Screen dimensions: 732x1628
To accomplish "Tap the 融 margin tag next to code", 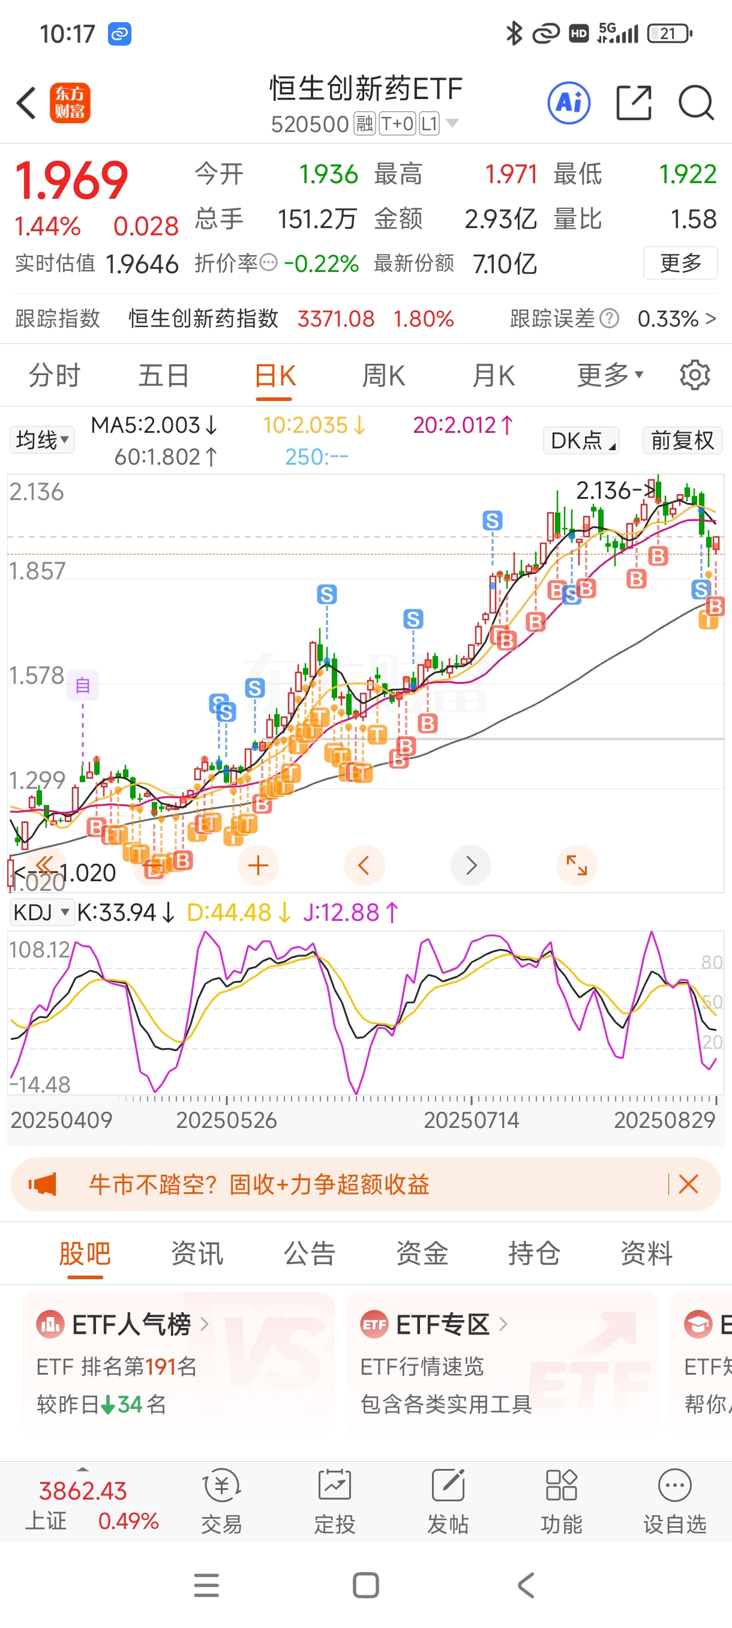I will pos(364,123).
